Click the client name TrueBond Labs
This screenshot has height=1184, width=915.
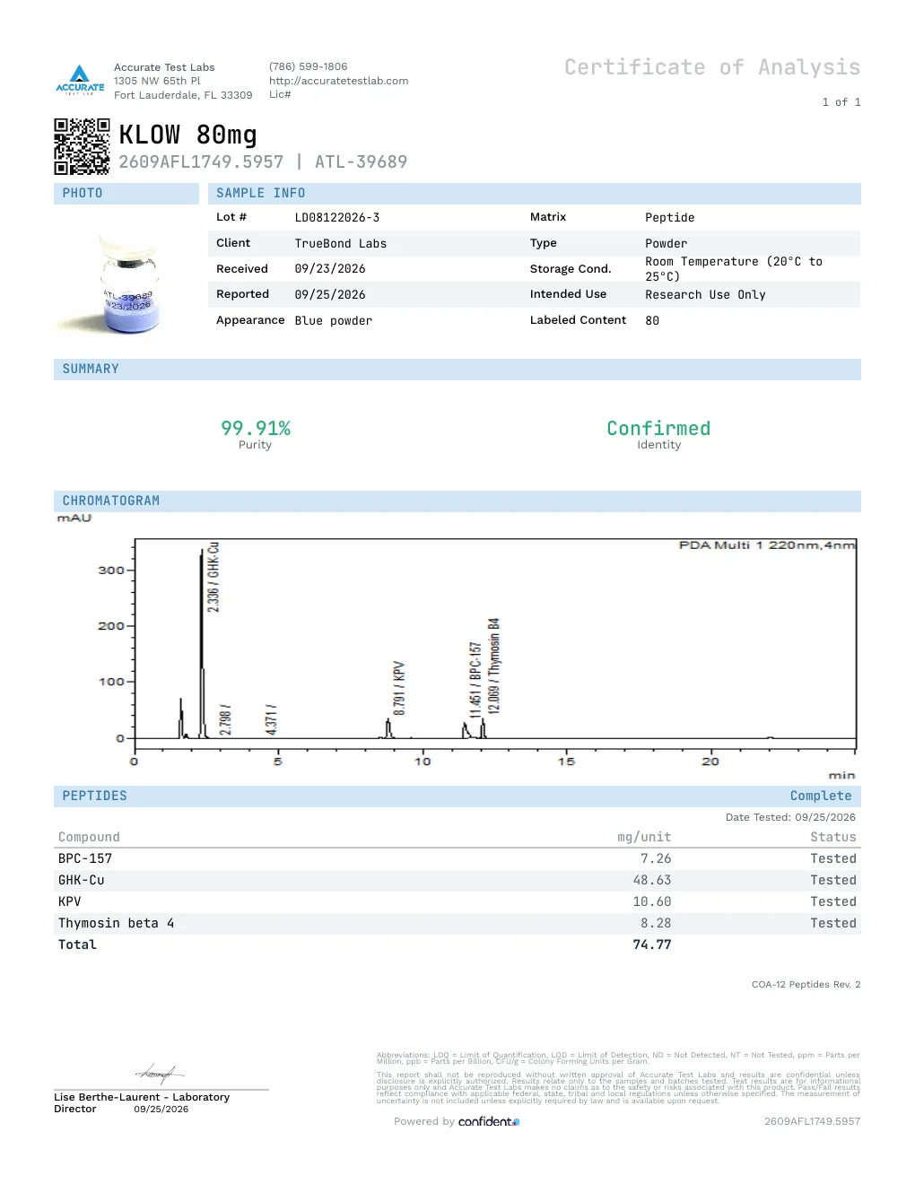pos(341,243)
